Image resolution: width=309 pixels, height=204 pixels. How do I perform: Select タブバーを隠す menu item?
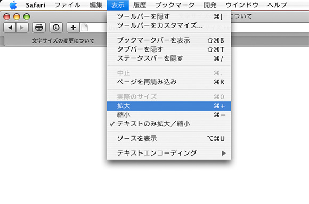tap(169, 49)
